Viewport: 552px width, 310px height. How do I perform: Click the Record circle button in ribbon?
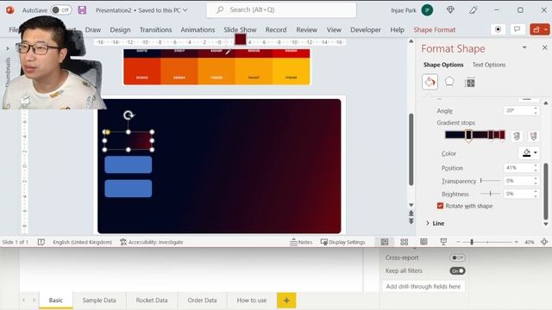(x=498, y=29)
